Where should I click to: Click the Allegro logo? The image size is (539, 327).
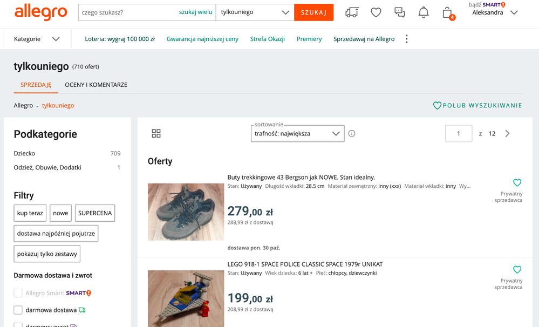pyautogui.click(x=40, y=12)
